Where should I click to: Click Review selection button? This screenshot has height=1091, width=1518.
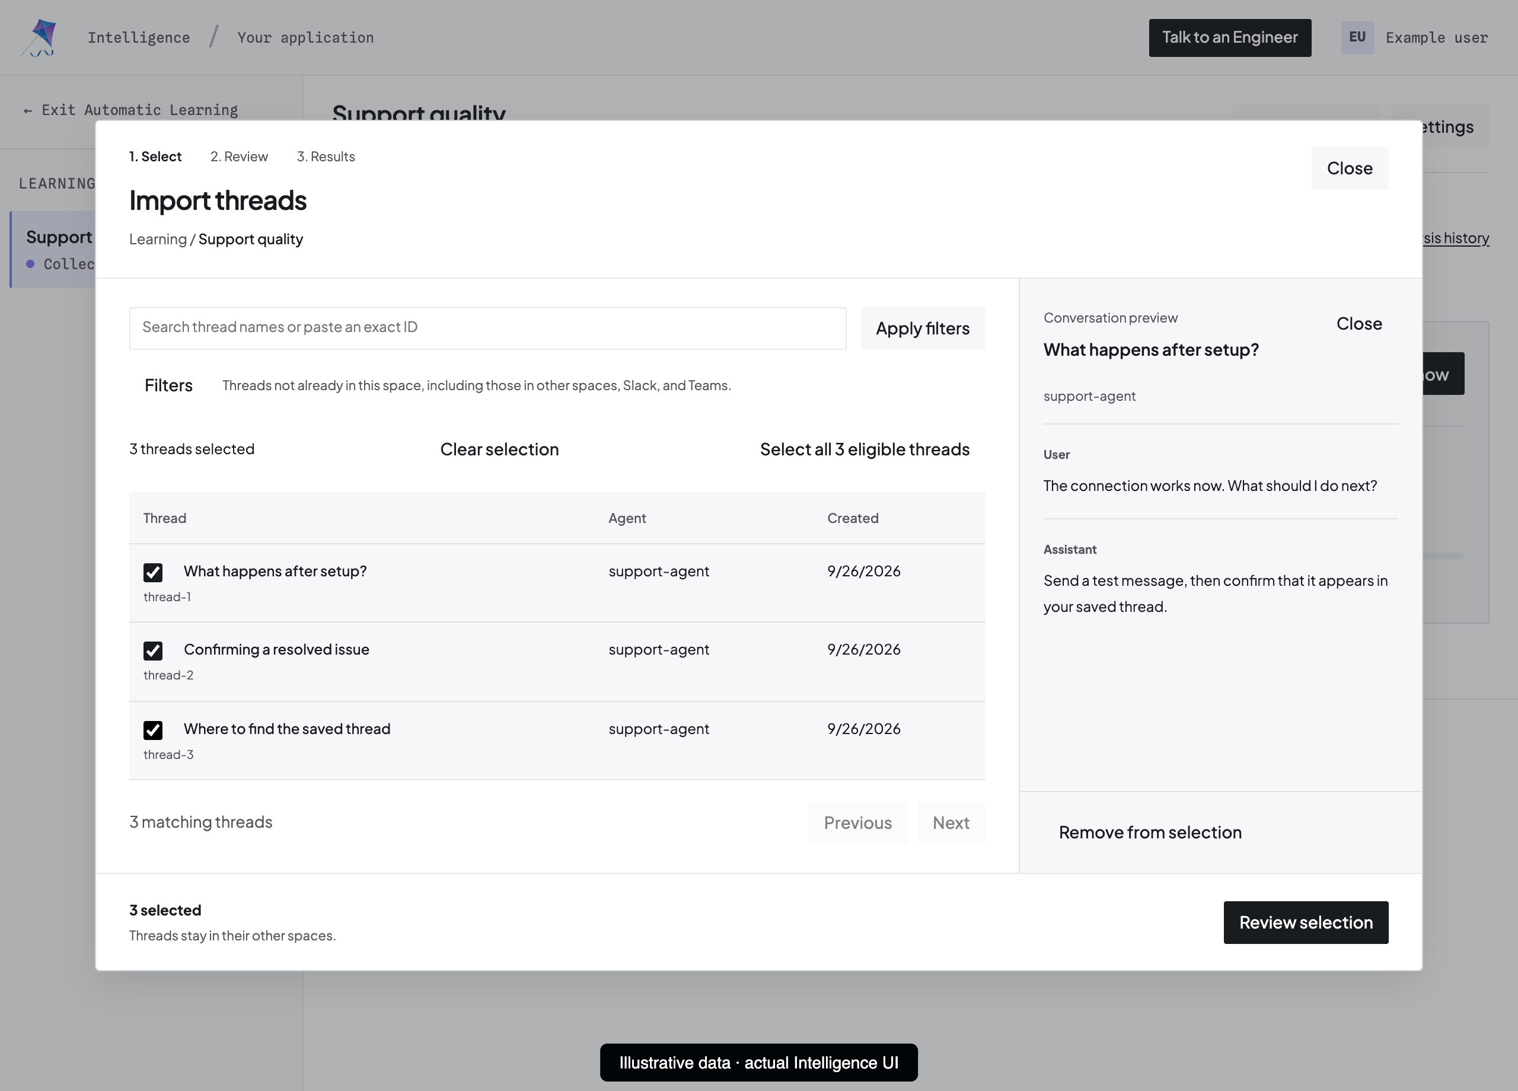coord(1305,923)
